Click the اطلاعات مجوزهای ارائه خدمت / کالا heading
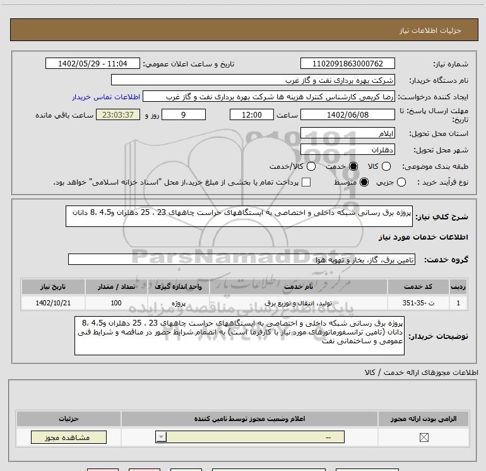486x471 pixels. pos(422,372)
